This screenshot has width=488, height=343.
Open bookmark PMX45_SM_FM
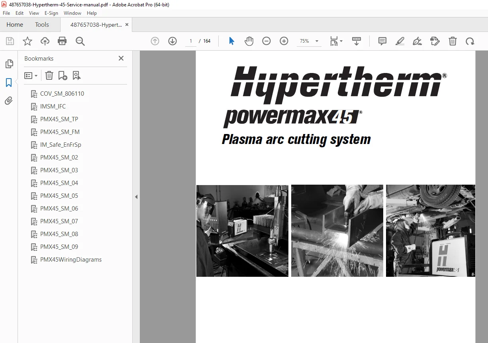click(60, 132)
